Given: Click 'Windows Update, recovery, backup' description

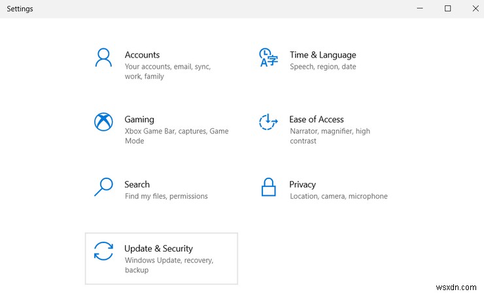Looking at the screenshot, I should 169,265.
